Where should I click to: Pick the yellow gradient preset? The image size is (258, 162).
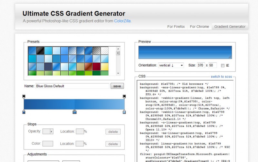tap(104, 67)
